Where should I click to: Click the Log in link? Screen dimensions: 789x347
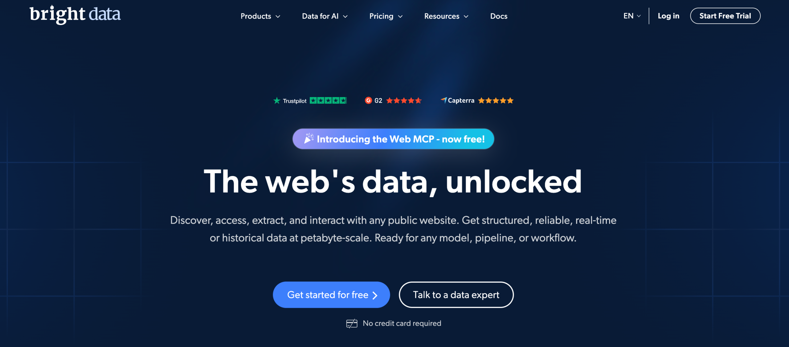pos(668,16)
